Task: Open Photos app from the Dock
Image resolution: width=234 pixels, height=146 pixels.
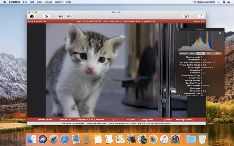Action: pos(153,139)
